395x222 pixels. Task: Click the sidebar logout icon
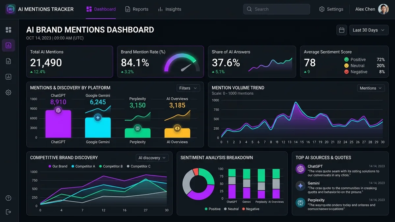[9, 212]
